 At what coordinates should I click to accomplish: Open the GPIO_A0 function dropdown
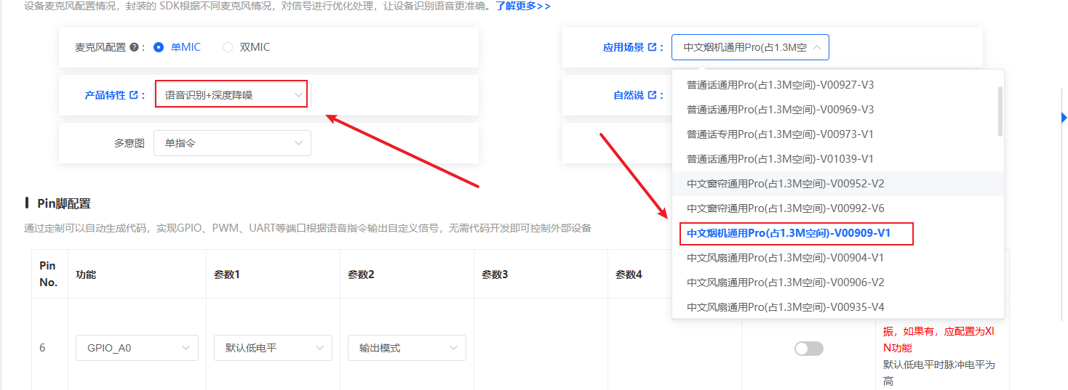(137, 348)
